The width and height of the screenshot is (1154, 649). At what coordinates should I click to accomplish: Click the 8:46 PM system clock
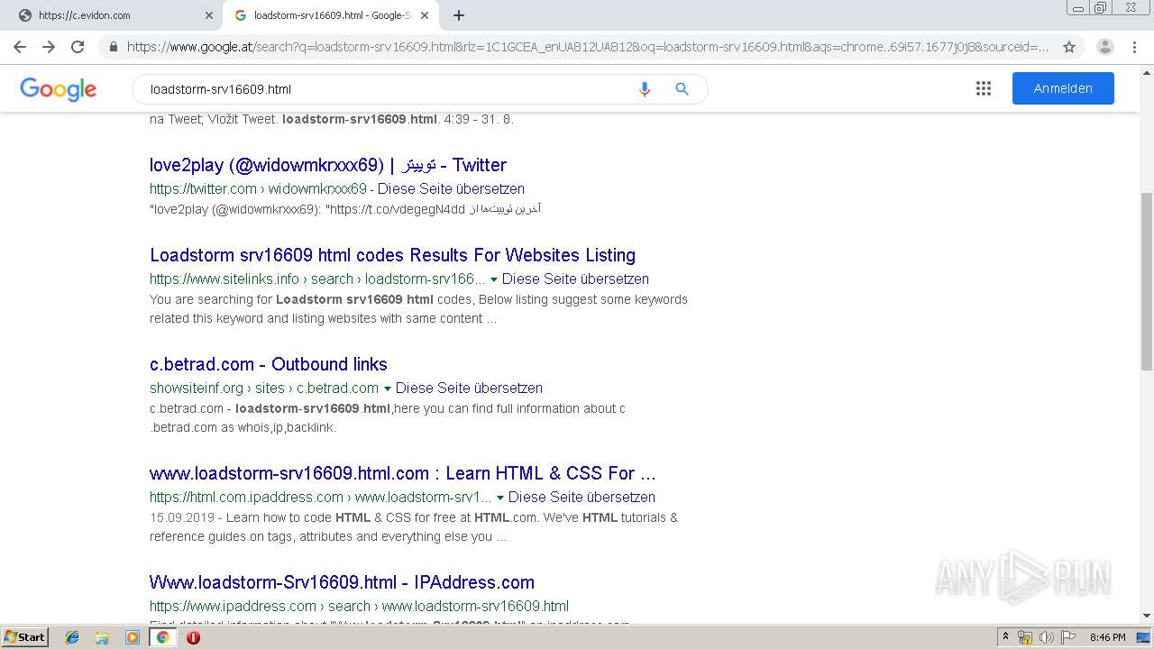1107,637
